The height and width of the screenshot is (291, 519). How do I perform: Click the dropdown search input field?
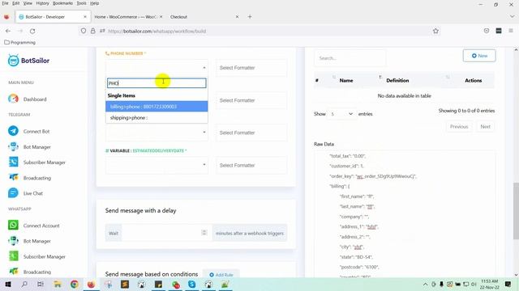pyautogui.click(x=157, y=83)
